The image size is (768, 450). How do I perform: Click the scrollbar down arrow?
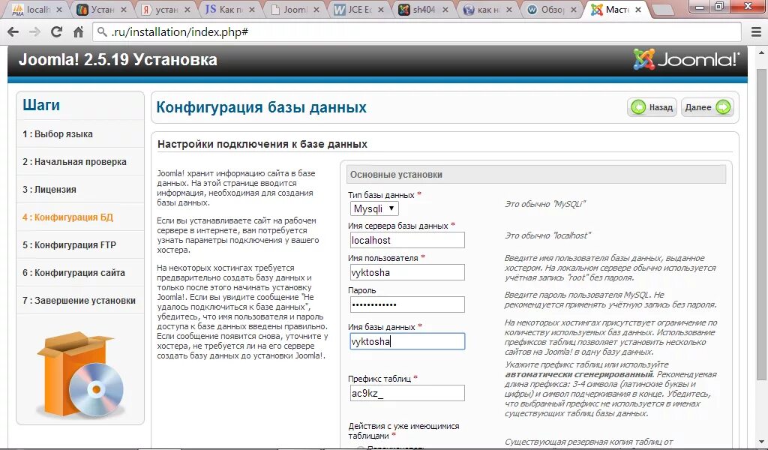(x=762, y=442)
